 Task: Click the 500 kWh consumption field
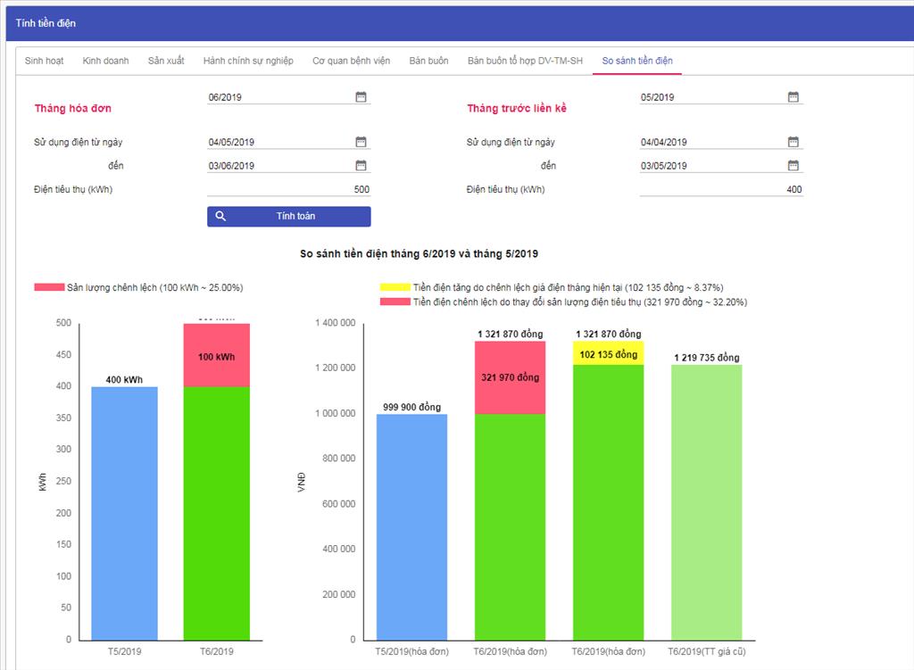tap(288, 189)
